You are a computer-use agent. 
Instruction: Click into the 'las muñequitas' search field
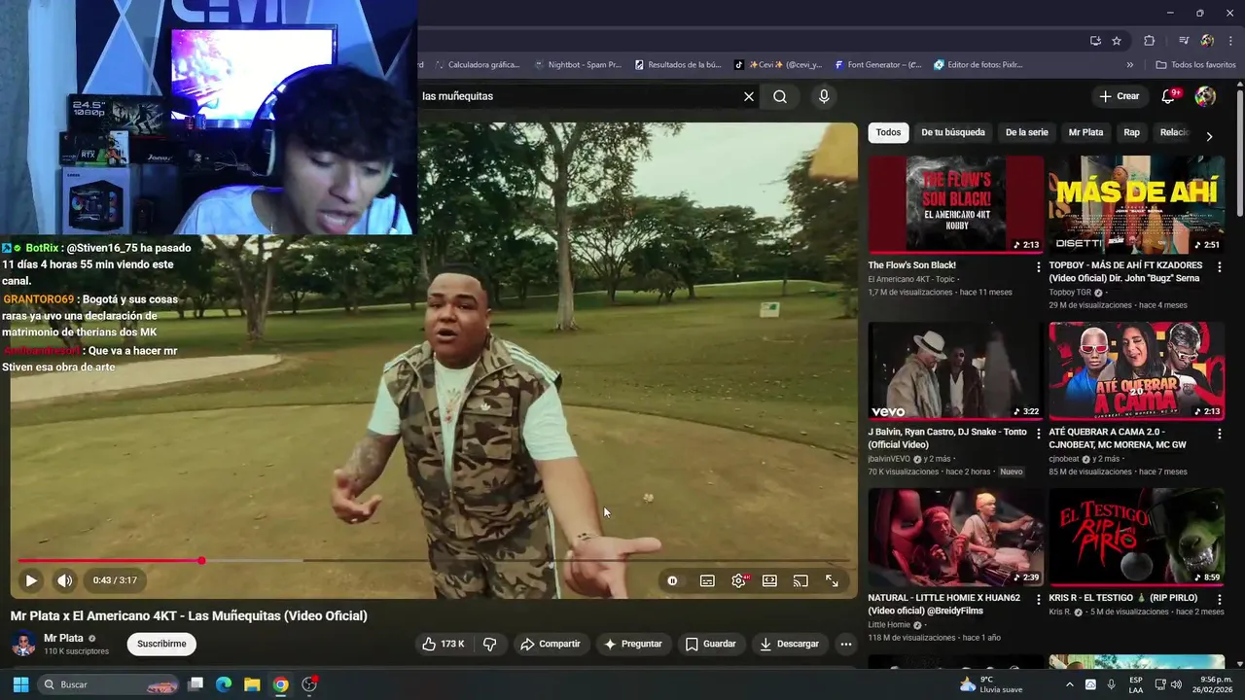[x=579, y=96]
